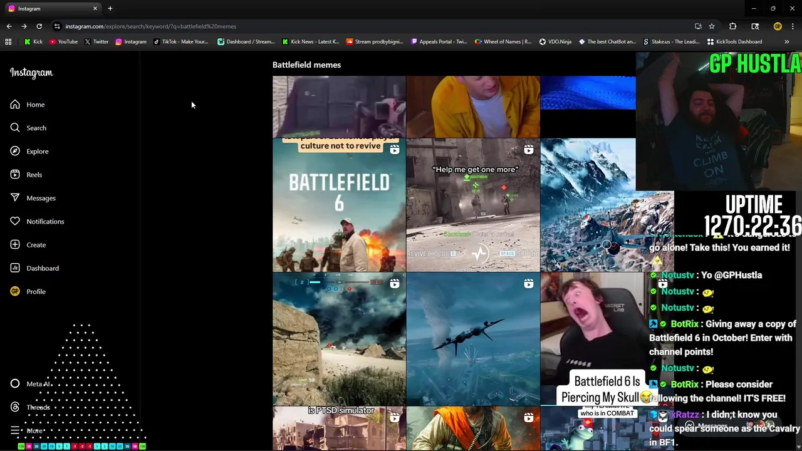802x451 pixels.
Task: Open the KickTools Dashboard bookmark
Action: click(x=734, y=42)
